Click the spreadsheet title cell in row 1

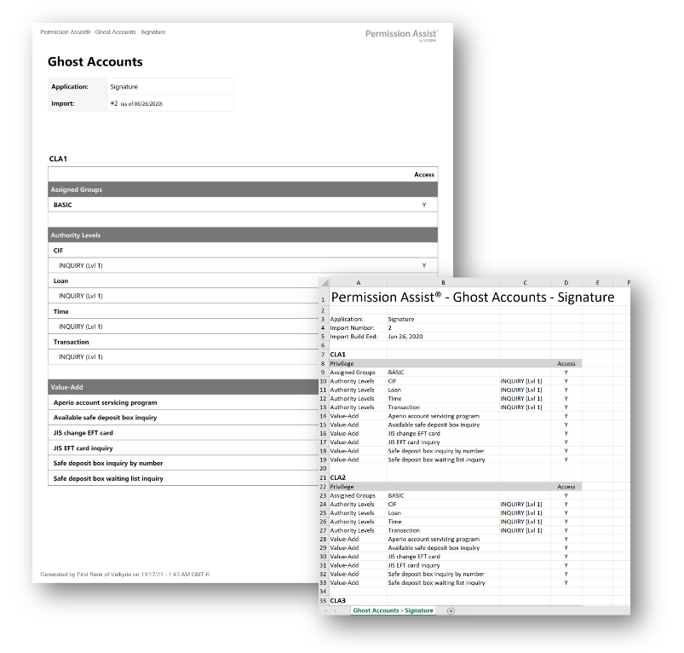[x=472, y=298]
